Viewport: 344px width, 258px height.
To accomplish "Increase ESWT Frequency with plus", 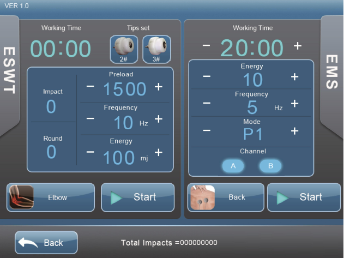I will [x=159, y=119].
